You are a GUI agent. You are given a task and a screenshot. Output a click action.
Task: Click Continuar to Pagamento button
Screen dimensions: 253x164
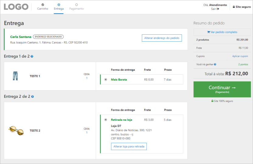coord(222,89)
